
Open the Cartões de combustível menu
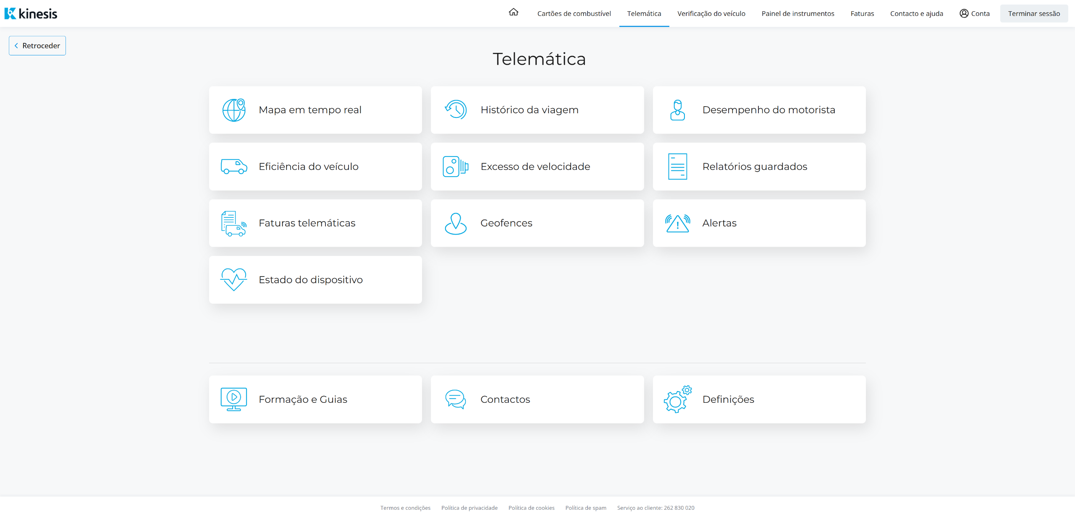point(574,13)
